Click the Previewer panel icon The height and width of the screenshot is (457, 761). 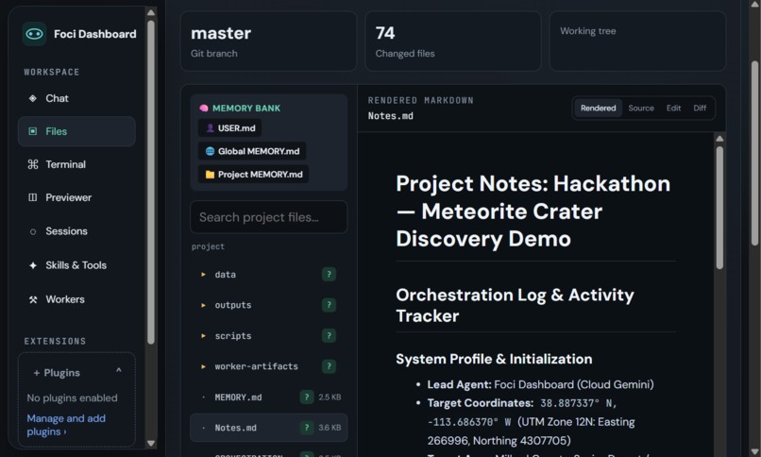point(32,197)
